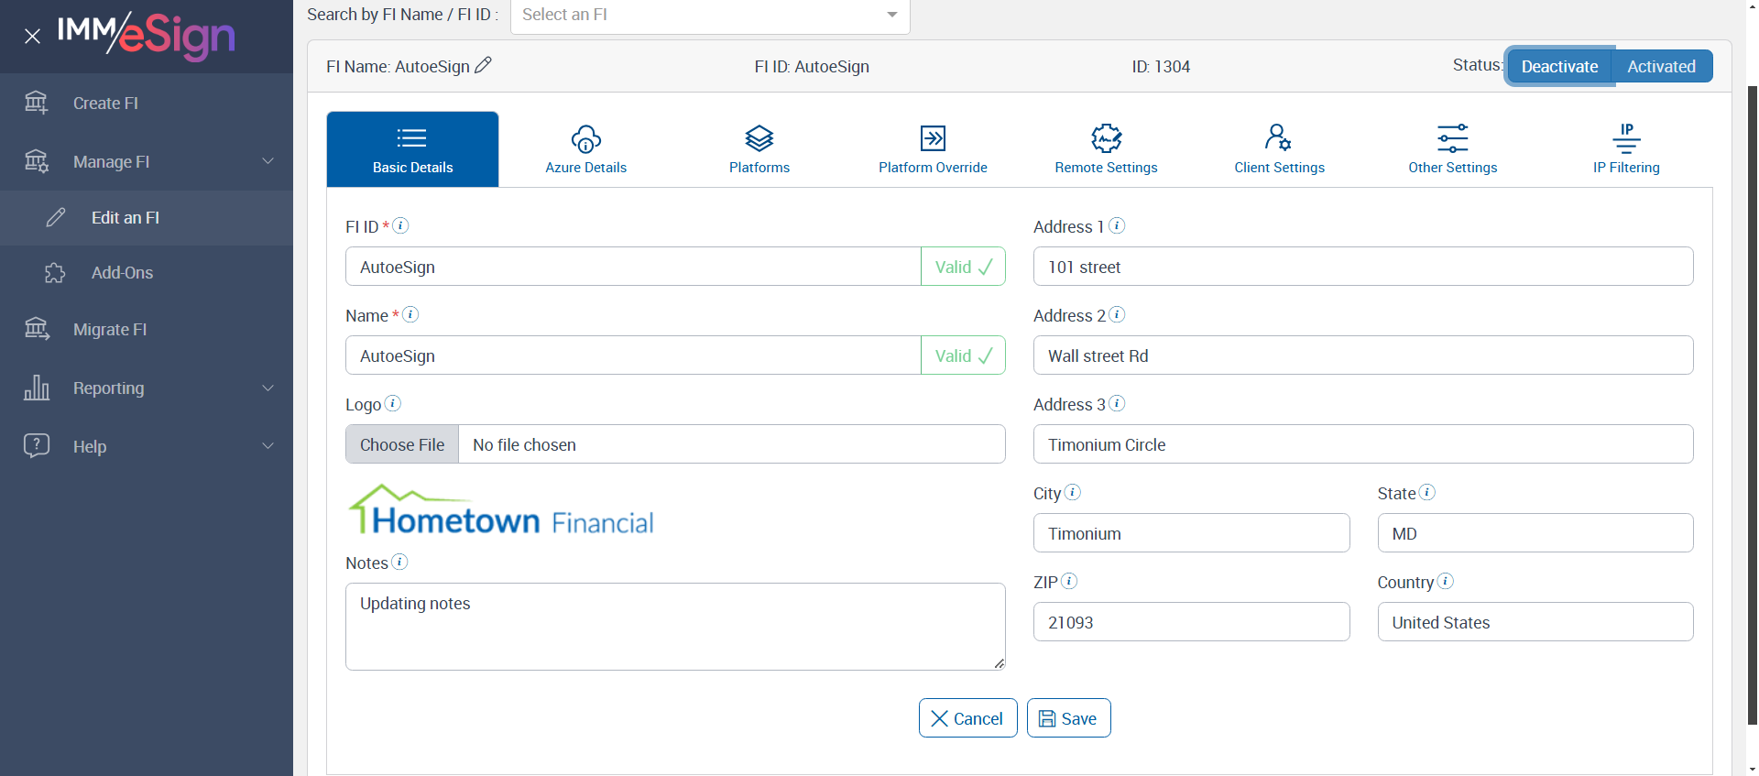Open the Select an FI dropdown

(710, 16)
